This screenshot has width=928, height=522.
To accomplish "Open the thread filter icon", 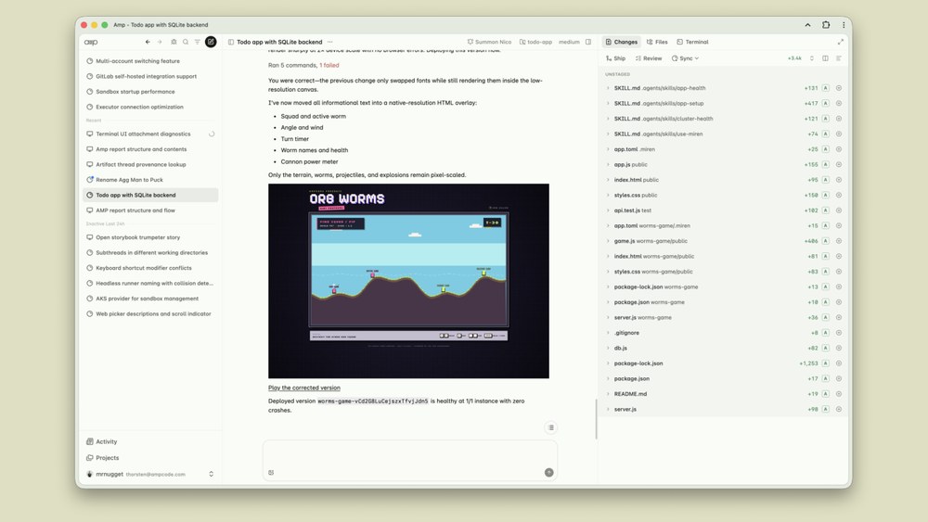I will tap(197, 42).
